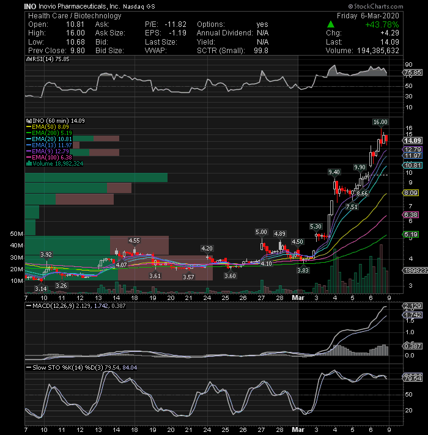Viewport: 428px width, 435px height.
Task: Click the +43.78% percent change value
Action: (382, 24)
